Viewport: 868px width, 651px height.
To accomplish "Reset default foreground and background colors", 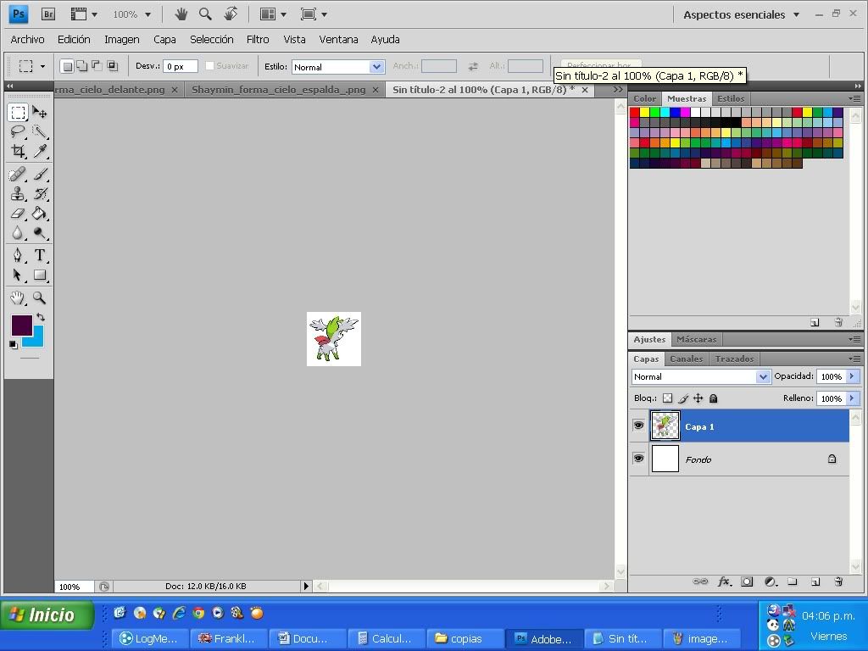I will pos(14,345).
